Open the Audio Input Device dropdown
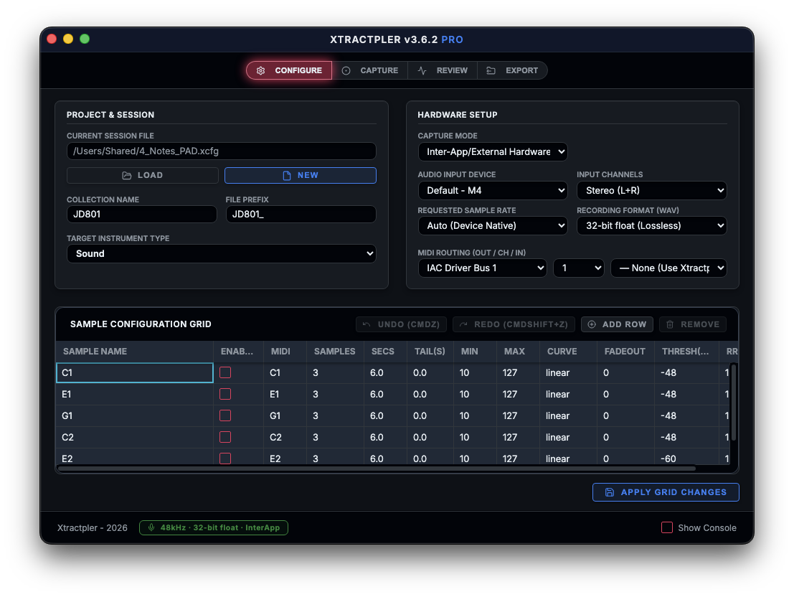The image size is (794, 597). [493, 191]
